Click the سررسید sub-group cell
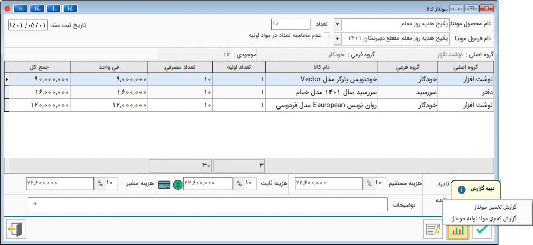Screen dimensions: 533x245 point(408,92)
